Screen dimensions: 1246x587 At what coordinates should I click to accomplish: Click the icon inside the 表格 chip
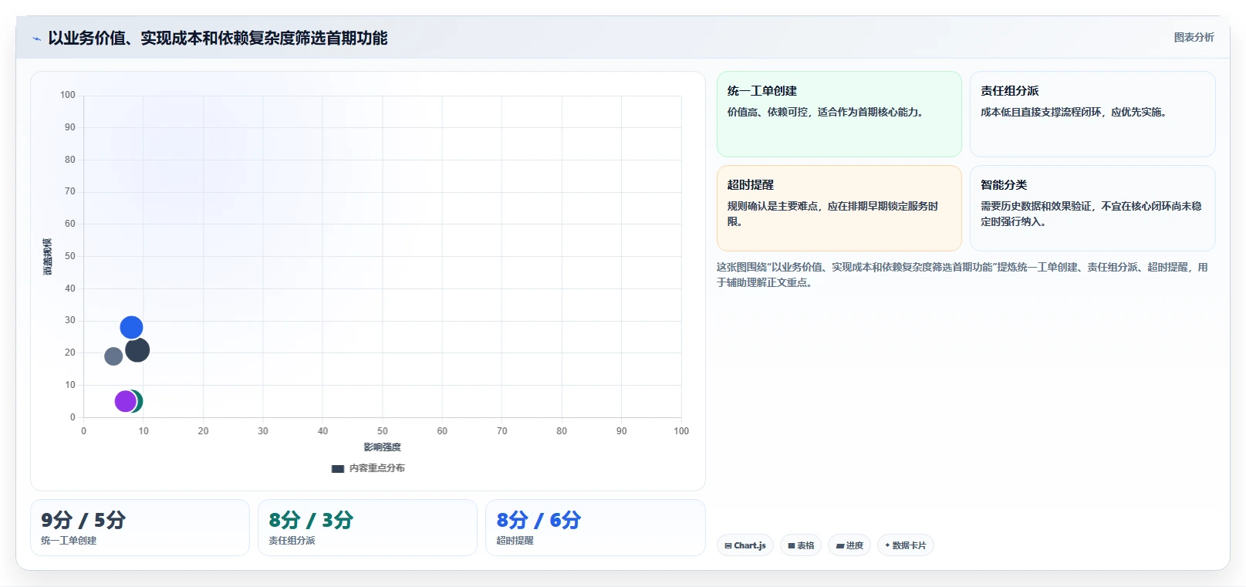pos(791,545)
